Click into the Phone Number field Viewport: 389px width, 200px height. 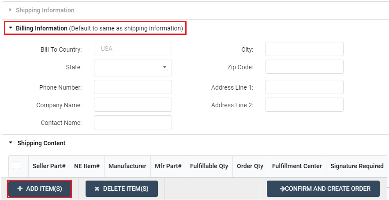coord(133,87)
